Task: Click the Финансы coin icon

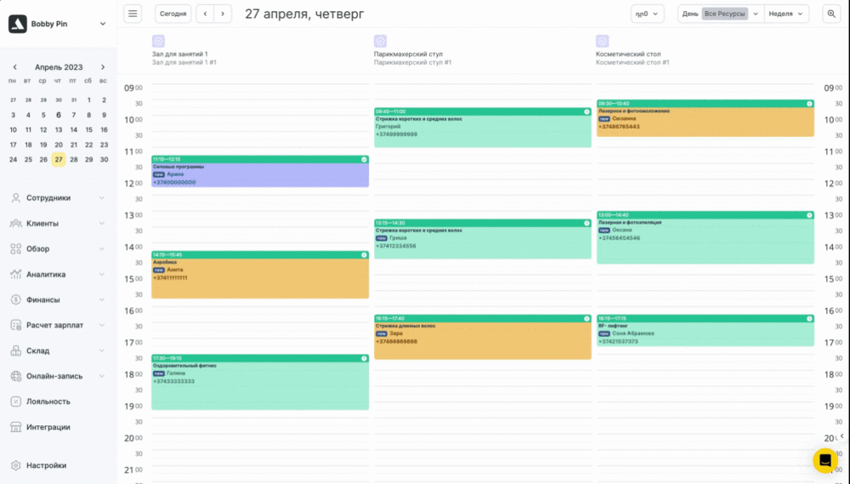Action: click(x=15, y=300)
